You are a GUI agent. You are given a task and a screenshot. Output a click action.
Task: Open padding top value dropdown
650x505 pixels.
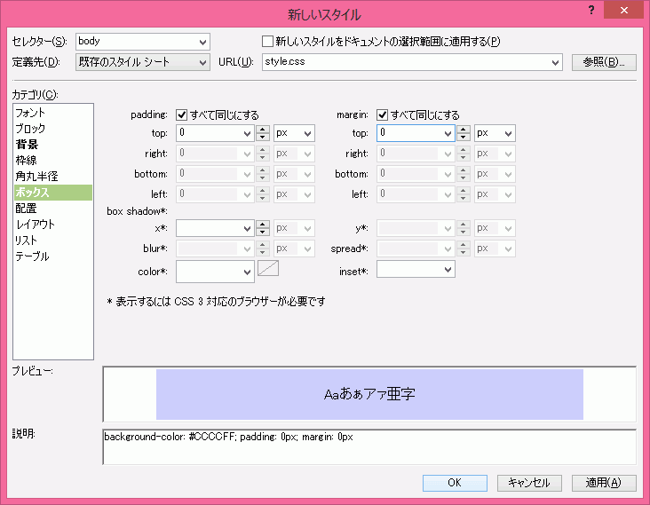247,133
